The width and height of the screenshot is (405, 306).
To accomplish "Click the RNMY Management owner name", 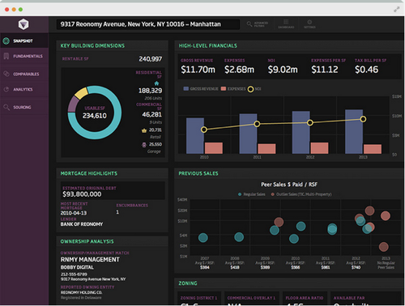I will [x=90, y=260].
